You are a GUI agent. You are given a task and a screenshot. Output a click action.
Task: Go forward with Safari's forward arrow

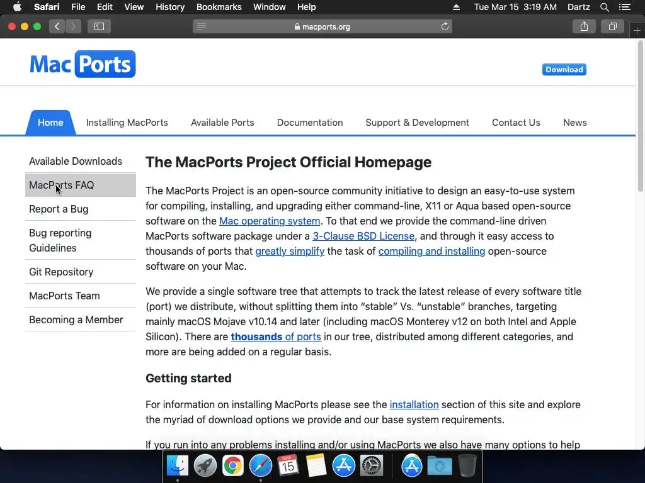[73, 26]
